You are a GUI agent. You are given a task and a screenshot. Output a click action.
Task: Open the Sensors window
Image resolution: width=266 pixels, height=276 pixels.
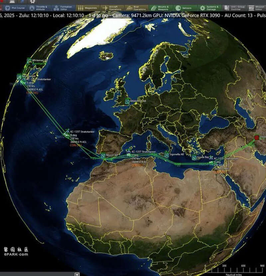185,8
